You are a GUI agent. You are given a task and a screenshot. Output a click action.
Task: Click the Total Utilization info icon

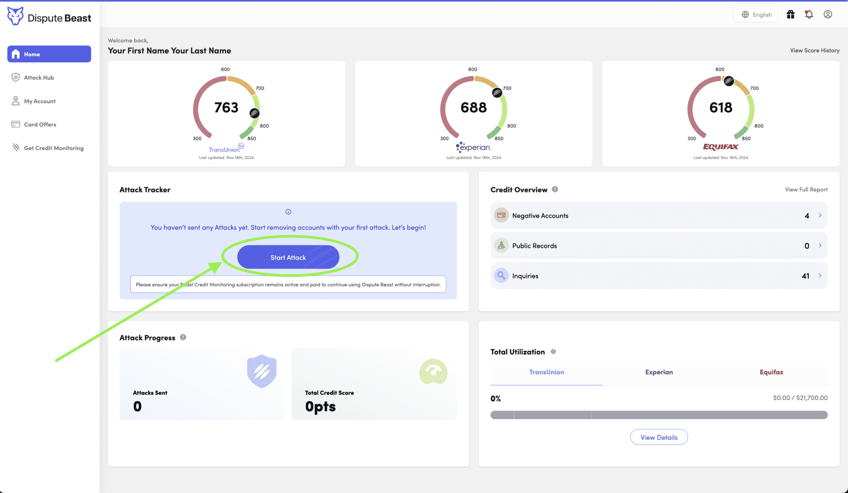(554, 351)
